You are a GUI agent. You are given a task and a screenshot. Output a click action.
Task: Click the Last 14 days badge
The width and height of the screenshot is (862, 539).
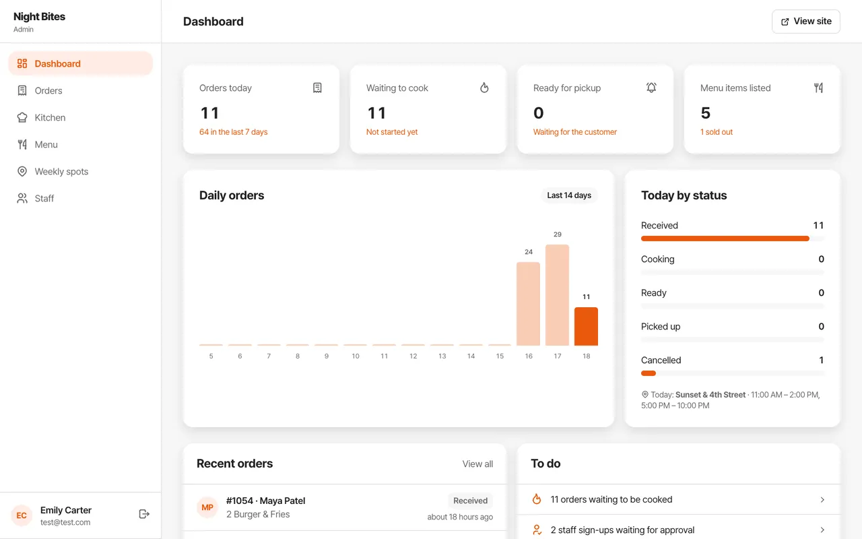[x=569, y=195]
